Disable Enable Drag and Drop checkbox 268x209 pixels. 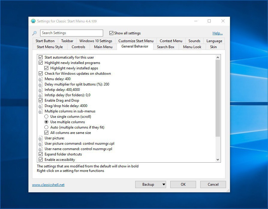click(41, 100)
